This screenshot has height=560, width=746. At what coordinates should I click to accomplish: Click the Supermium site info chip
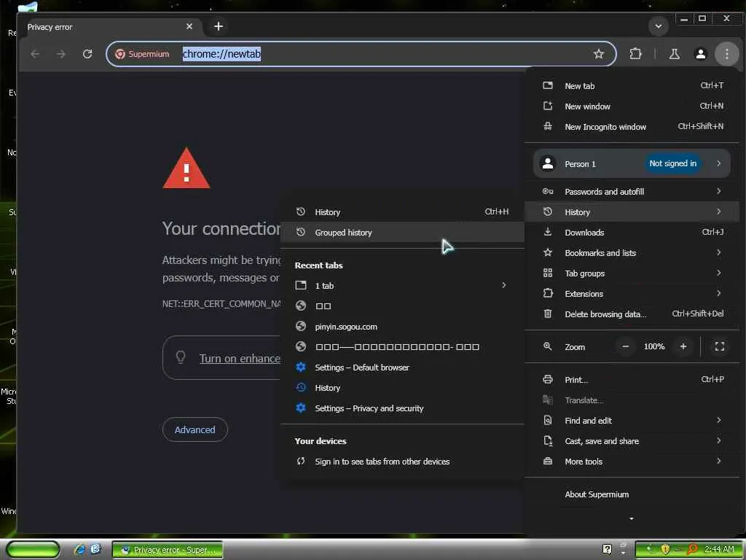click(x=142, y=54)
